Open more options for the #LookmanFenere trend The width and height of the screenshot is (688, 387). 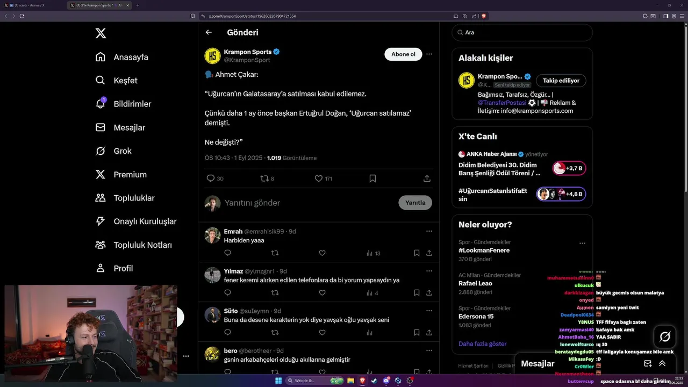[582, 243]
